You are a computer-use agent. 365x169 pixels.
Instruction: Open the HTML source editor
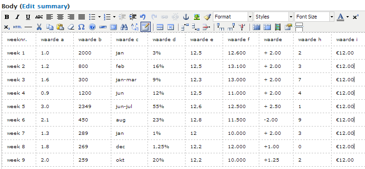point(18,27)
